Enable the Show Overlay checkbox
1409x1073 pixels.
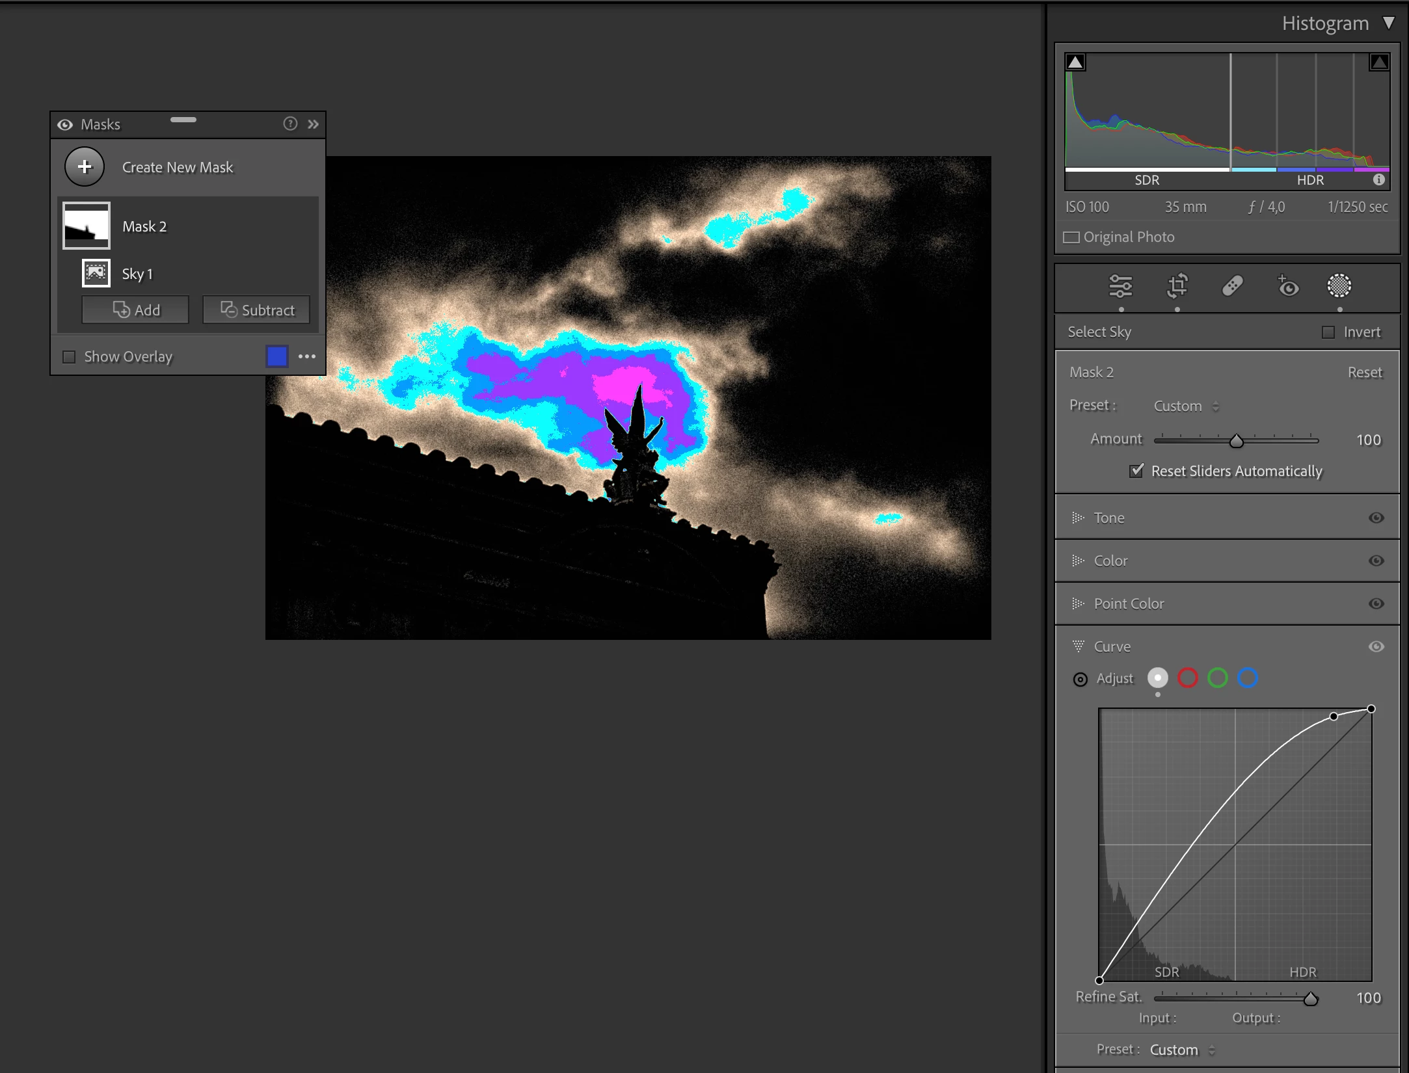(69, 357)
